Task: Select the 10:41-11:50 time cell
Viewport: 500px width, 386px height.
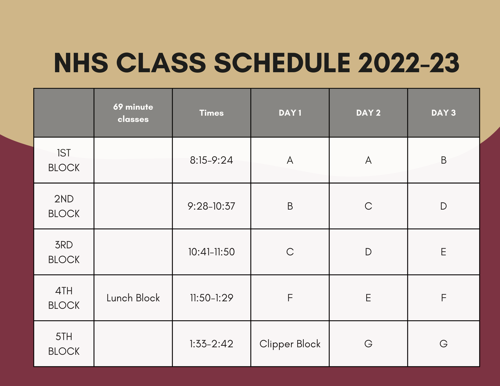Action: [x=211, y=252]
